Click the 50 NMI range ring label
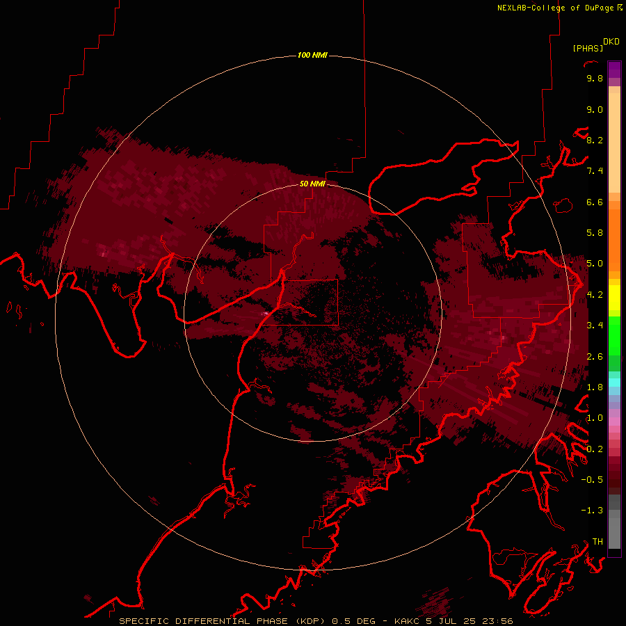This screenshot has height=626, width=626. point(312,184)
